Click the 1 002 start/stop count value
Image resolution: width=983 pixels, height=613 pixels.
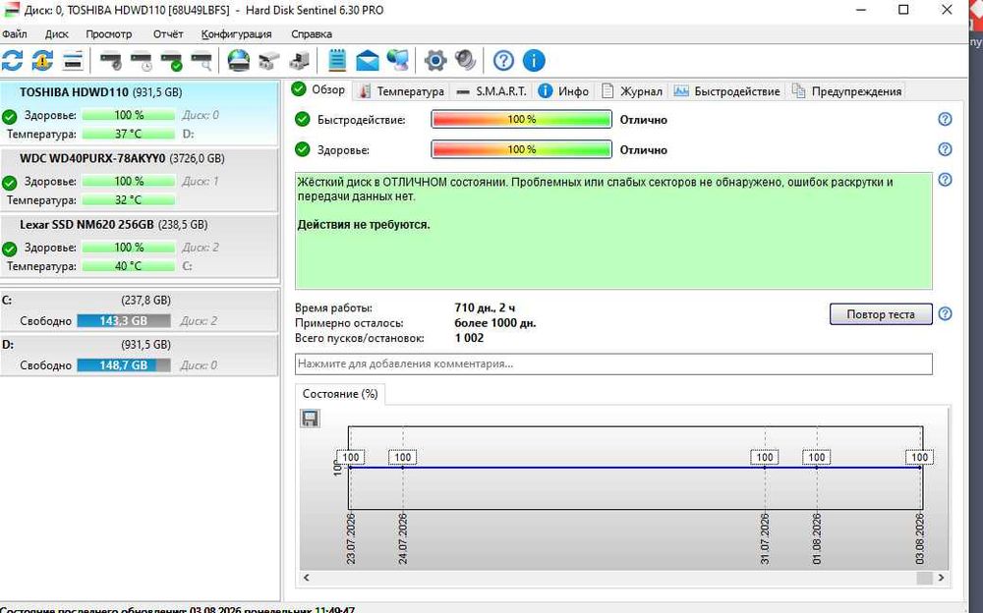(x=469, y=338)
